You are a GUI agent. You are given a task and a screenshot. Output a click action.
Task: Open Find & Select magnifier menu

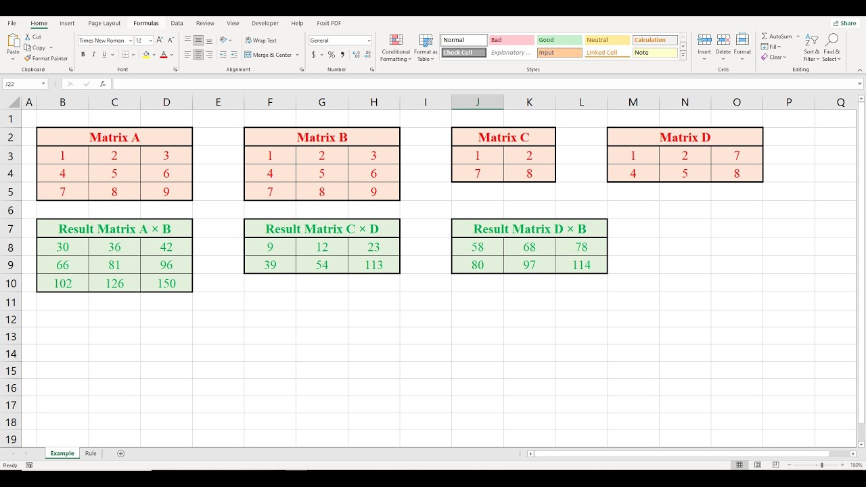[x=832, y=47]
